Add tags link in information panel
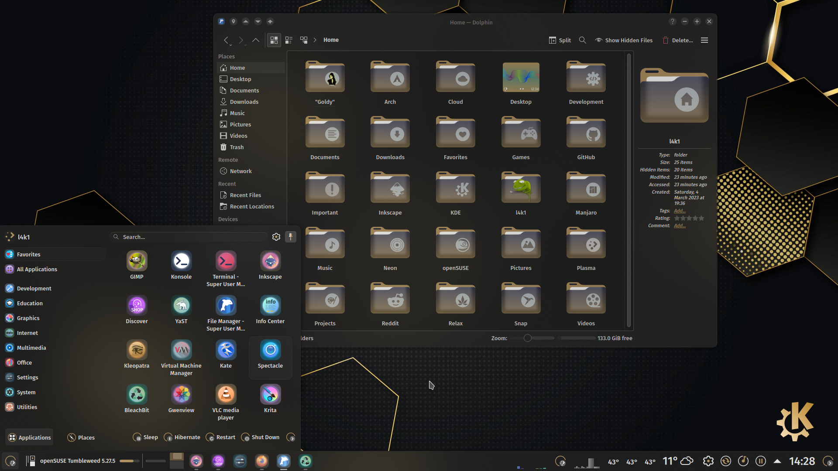The width and height of the screenshot is (838, 471). [x=680, y=211]
